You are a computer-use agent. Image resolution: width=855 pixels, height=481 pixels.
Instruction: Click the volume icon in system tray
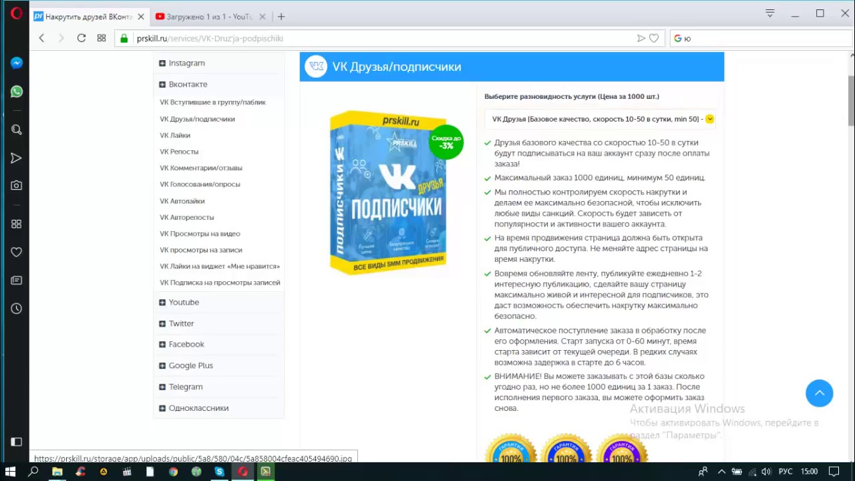pyautogui.click(x=766, y=472)
